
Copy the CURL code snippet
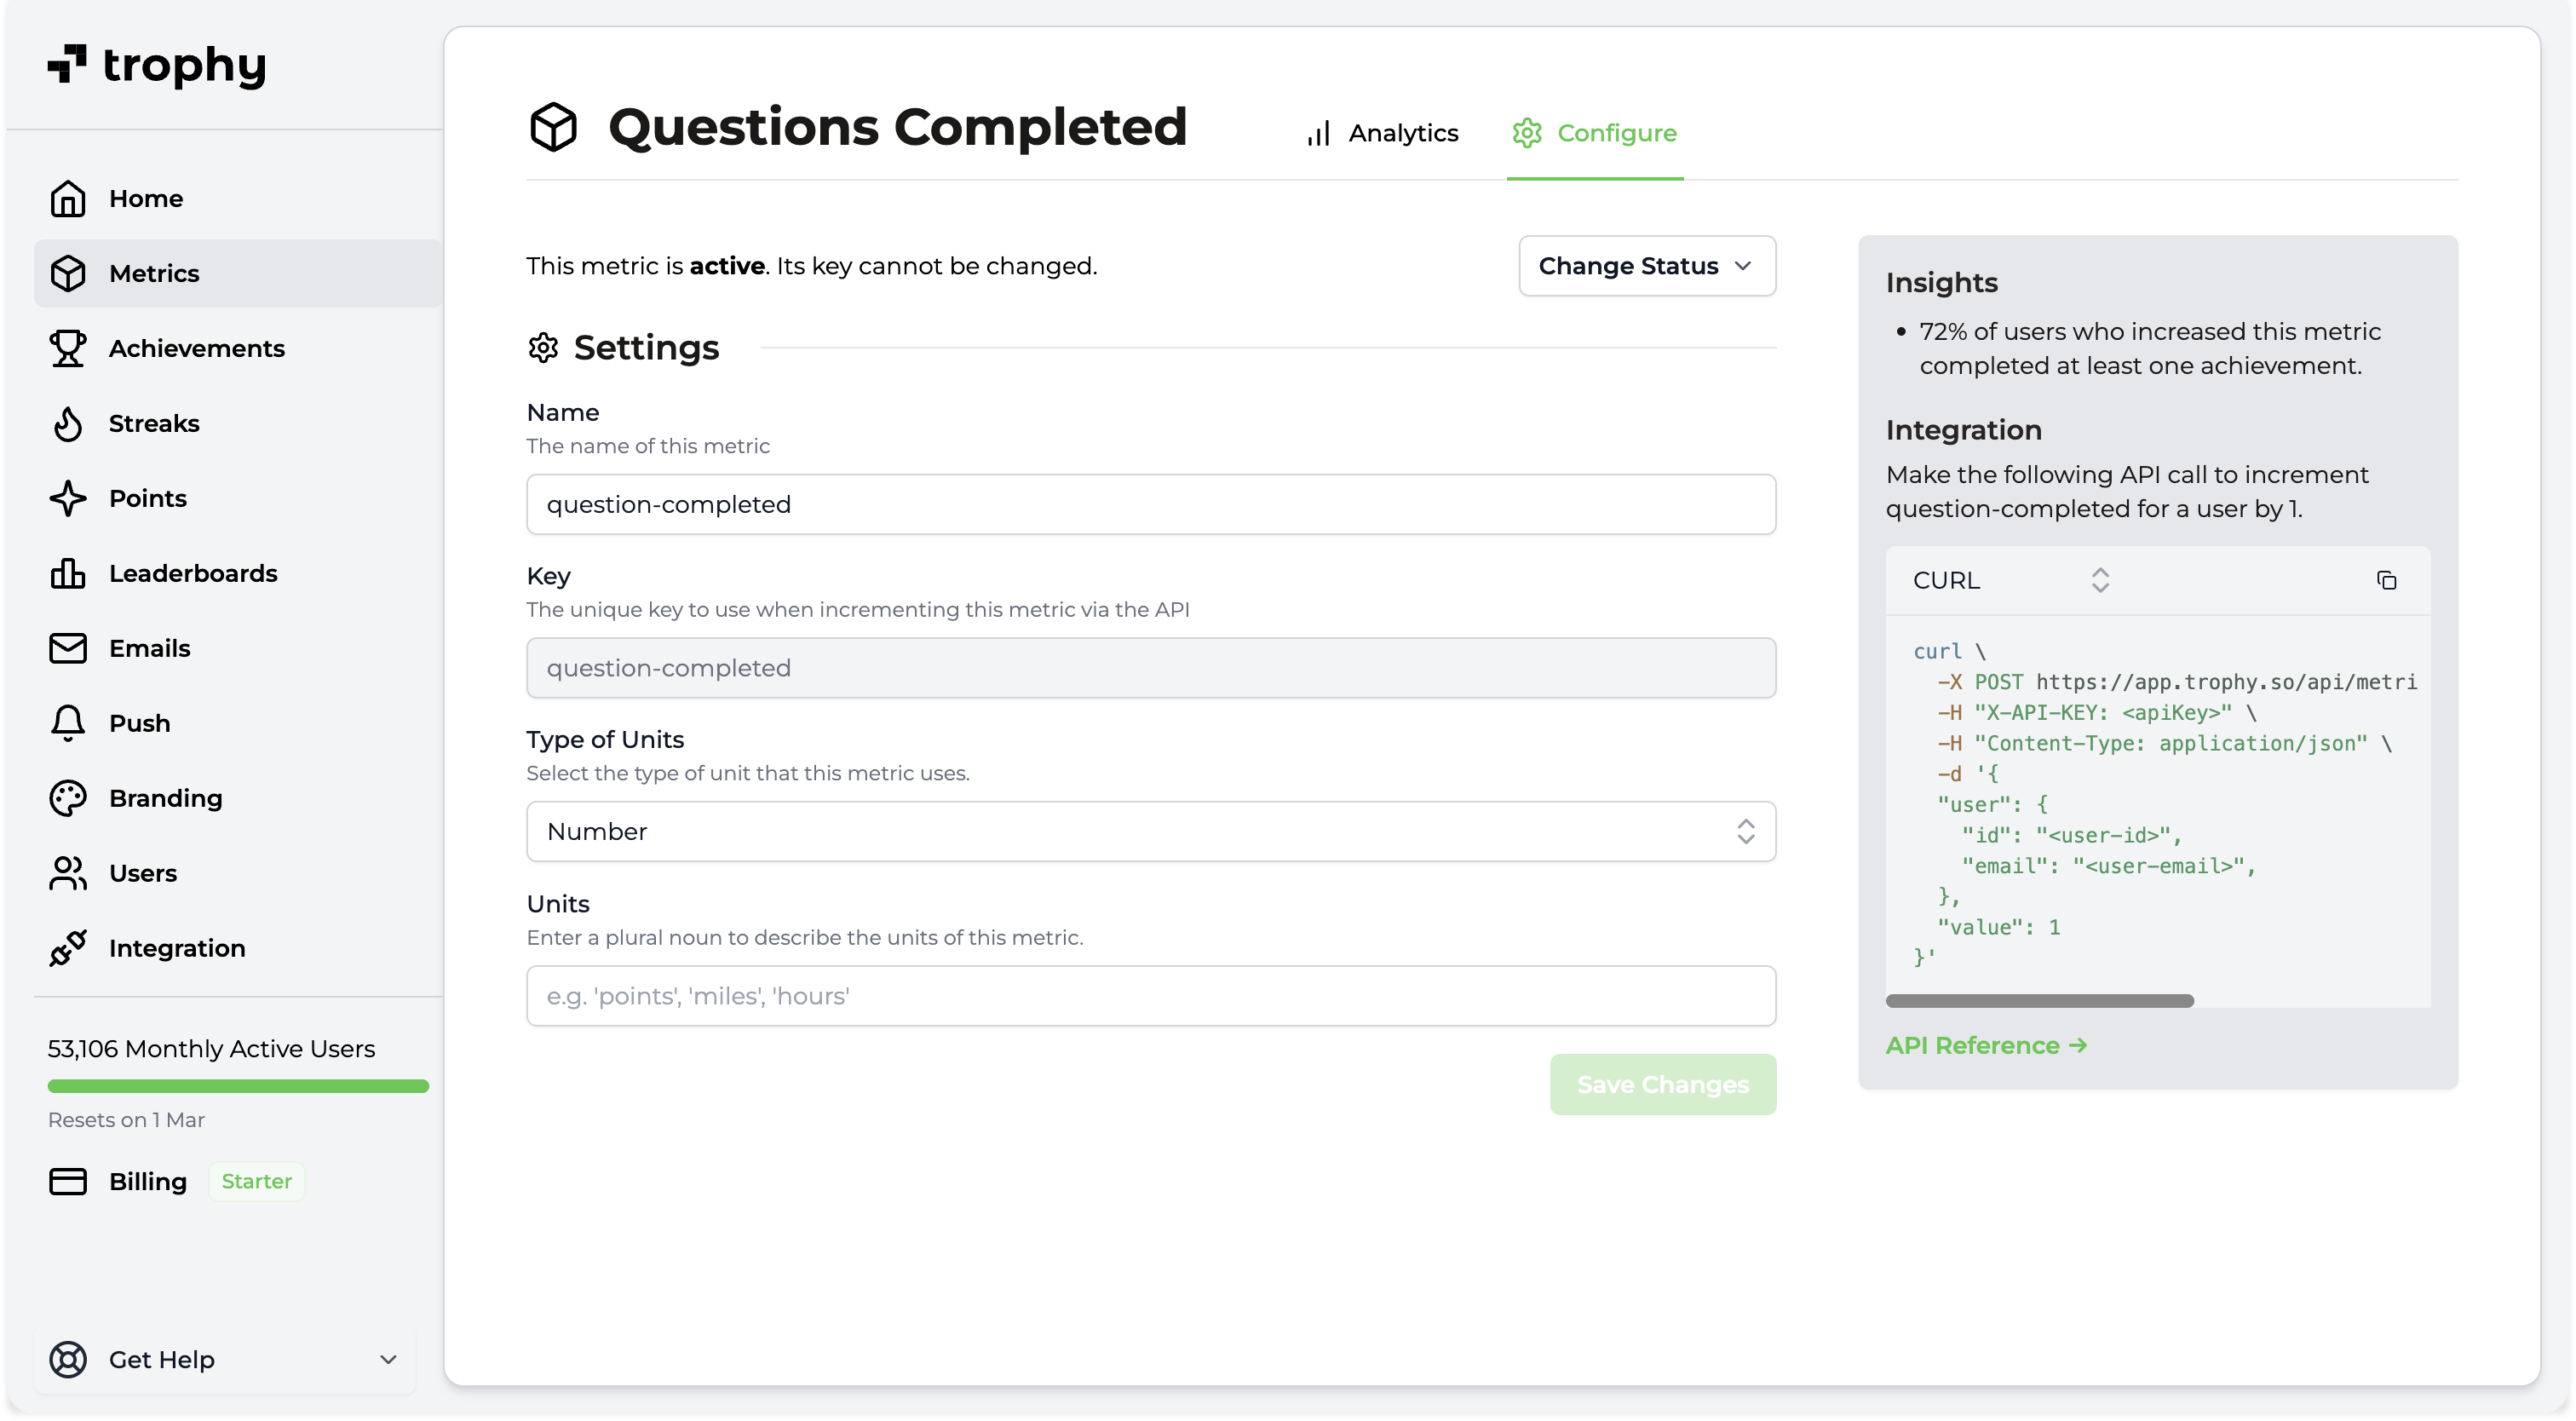[x=2386, y=580]
